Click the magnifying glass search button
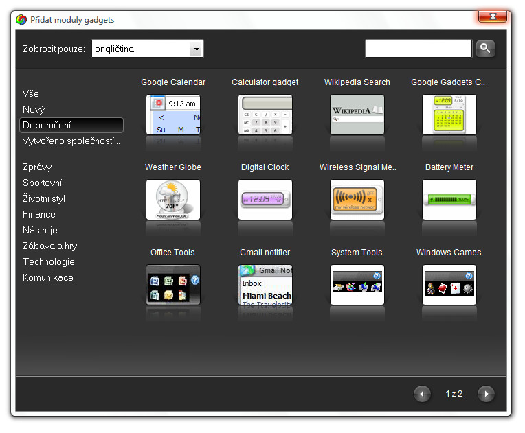The image size is (525, 433). click(485, 49)
